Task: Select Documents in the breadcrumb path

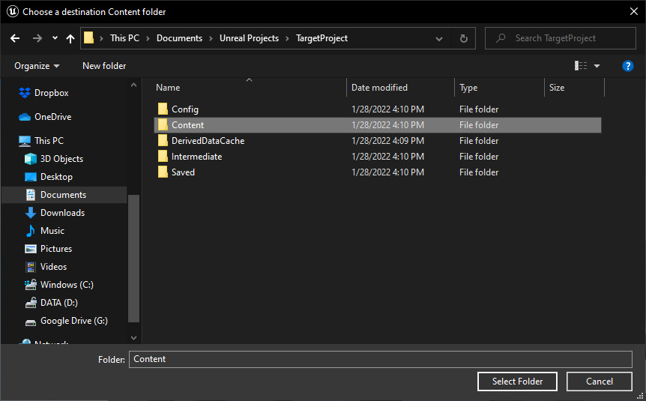Action: point(179,38)
